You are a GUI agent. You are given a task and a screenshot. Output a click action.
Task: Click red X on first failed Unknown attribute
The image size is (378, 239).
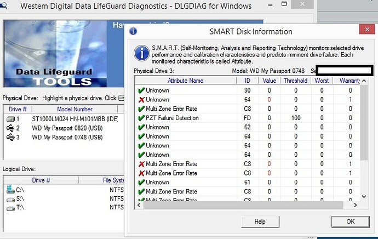(x=141, y=100)
